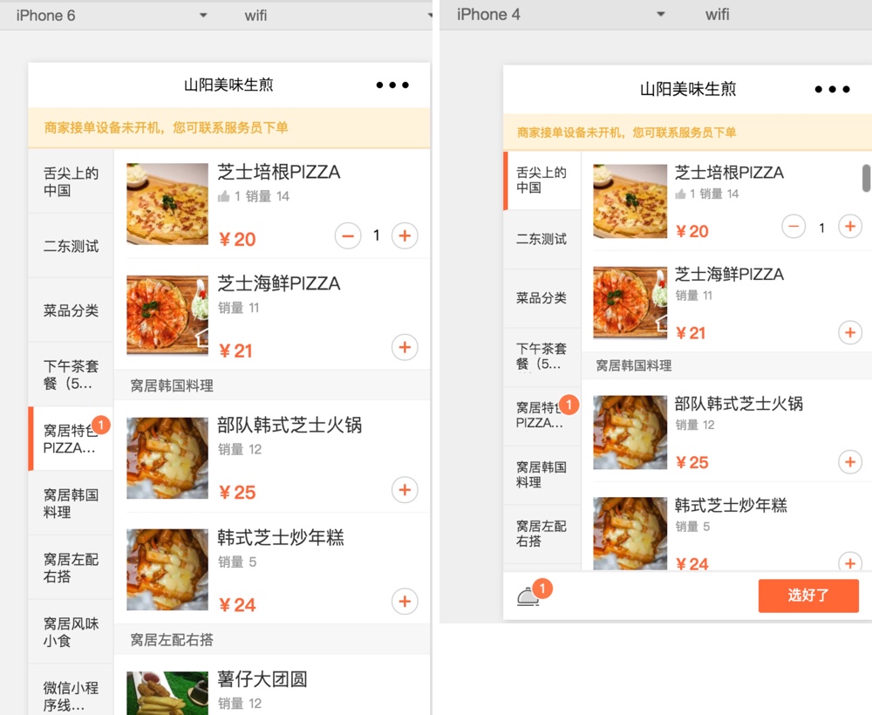The height and width of the screenshot is (715, 872).
Task: Select 窝居特色PIZZA category in iPhone 6 sidebar
Action: coord(71,439)
